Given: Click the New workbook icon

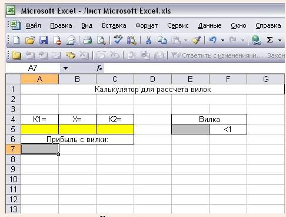Looking at the screenshot, I should click(16, 40).
